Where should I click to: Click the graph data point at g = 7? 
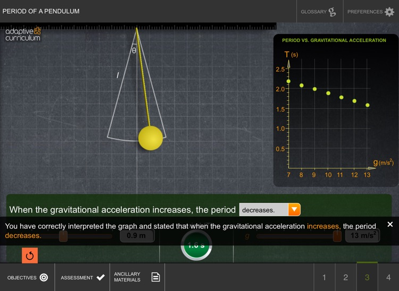click(288, 81)
